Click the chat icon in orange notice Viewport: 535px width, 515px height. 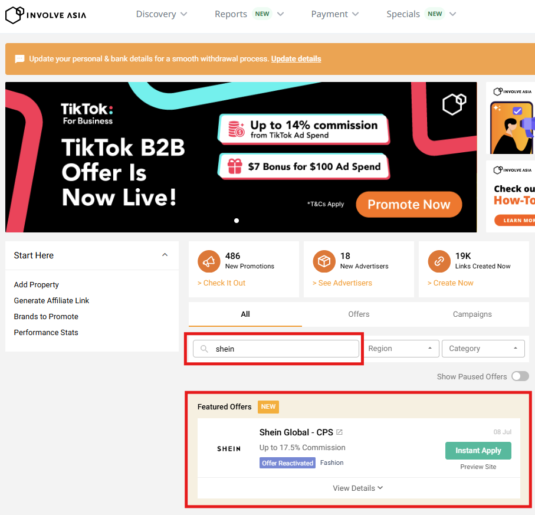coord(19,59)
